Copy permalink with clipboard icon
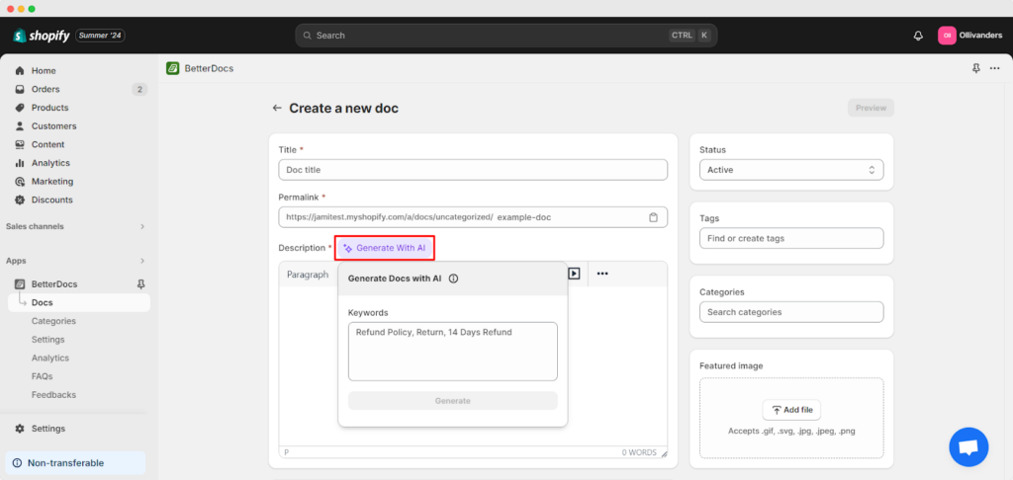The width and height of the screenshot is (1013, 480). 653,217
